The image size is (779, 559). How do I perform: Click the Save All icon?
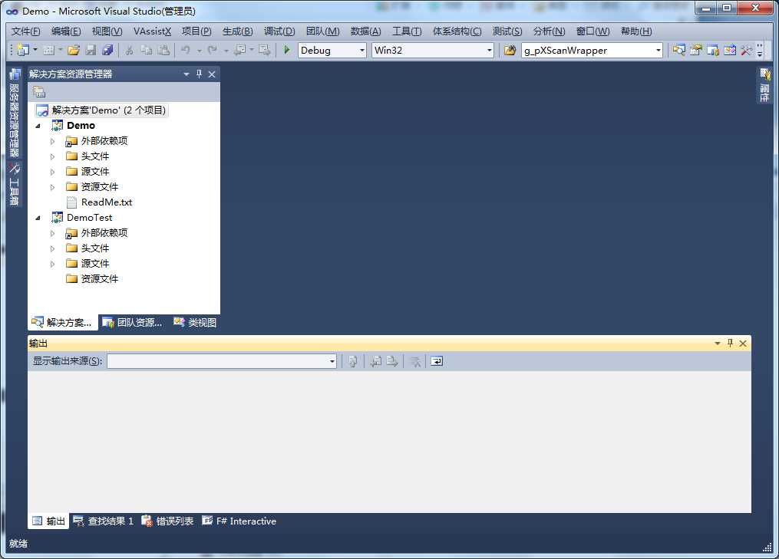(107, 50)
